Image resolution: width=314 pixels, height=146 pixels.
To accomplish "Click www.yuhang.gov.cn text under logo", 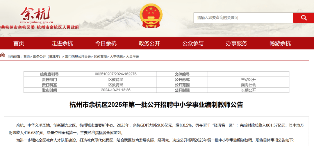I will point(37,22).
